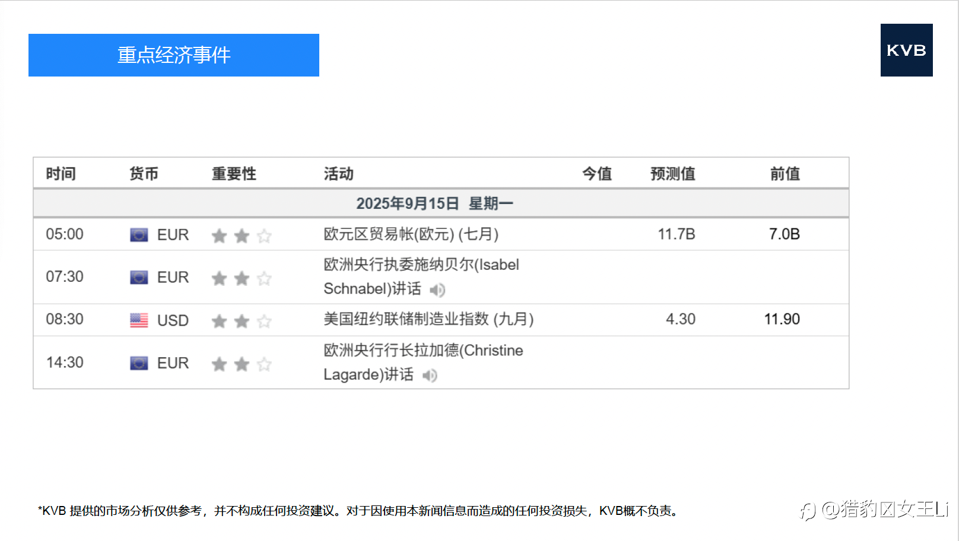Click the KVB logo
The image size is (959, 541).
(906, 50)
